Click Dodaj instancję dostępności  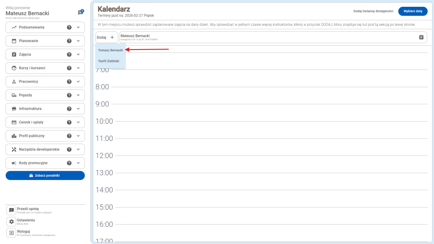tap(373, 11)
